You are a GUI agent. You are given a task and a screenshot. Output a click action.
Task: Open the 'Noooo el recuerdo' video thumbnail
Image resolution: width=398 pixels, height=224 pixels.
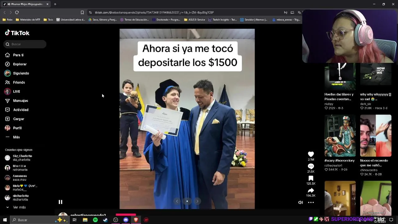point(376,136)
